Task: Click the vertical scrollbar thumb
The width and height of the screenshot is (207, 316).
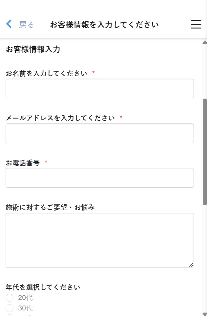Action: pos(205,152)
